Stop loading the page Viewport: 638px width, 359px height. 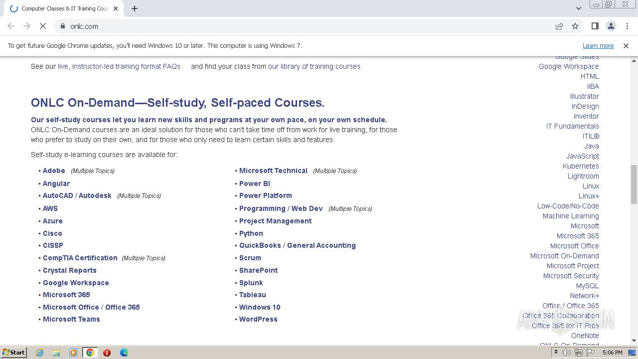(43, 26)
